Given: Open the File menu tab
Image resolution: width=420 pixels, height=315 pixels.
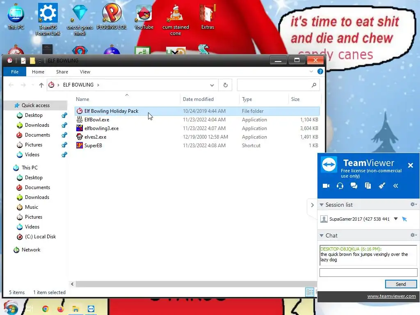Looking at the screenshot, I should pos(15,71).
